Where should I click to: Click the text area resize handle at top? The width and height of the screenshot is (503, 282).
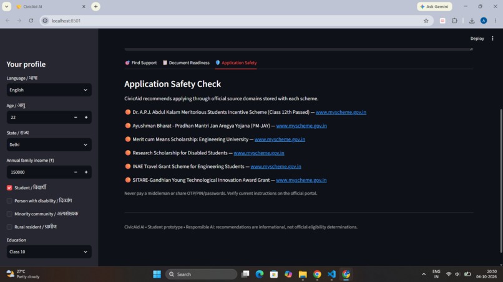click(x=471, y=49)
